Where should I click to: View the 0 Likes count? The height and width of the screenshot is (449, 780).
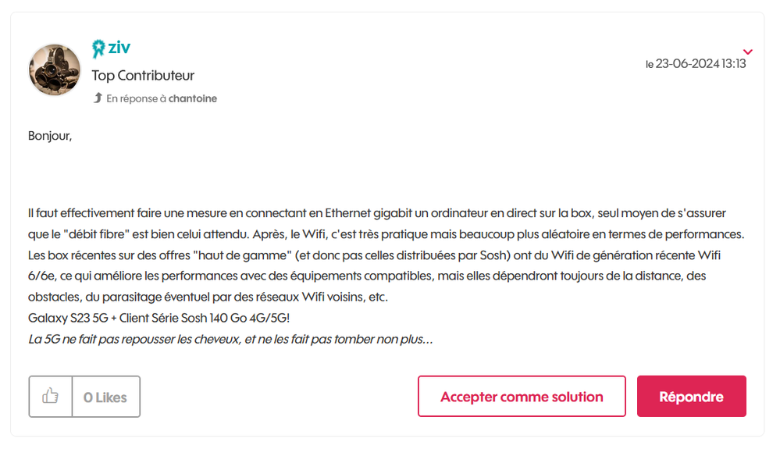[x=105, y=397]
